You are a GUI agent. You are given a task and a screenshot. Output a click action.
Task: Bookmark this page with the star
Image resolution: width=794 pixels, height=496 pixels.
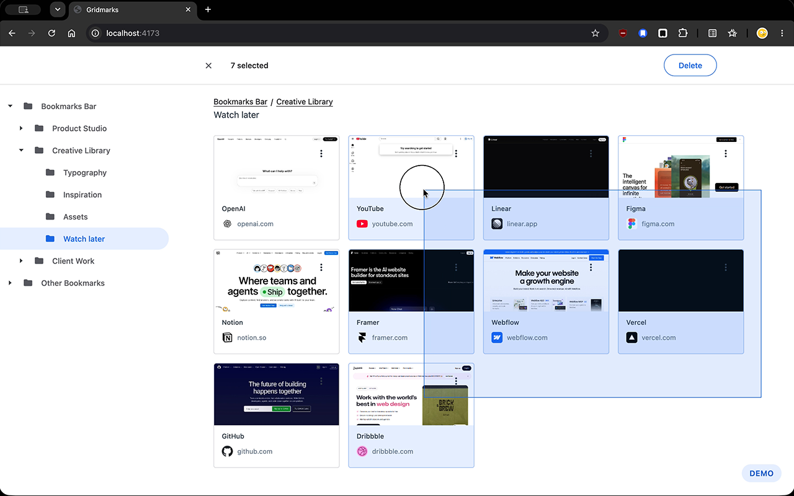595,33
